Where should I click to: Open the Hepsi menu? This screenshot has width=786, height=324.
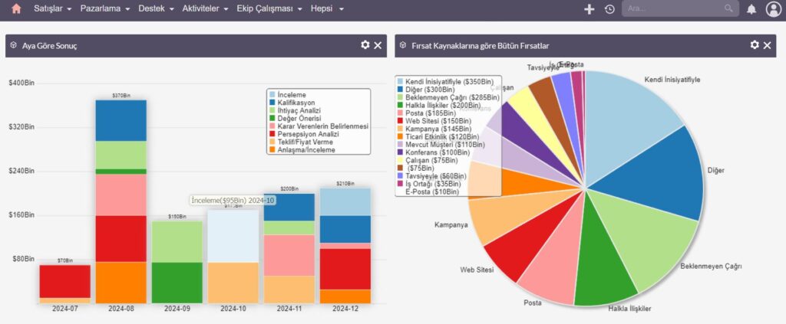click(327, 9)
